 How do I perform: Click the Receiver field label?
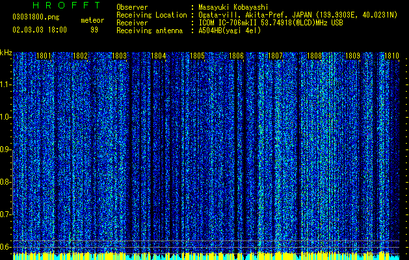click(x=132, y=23)
